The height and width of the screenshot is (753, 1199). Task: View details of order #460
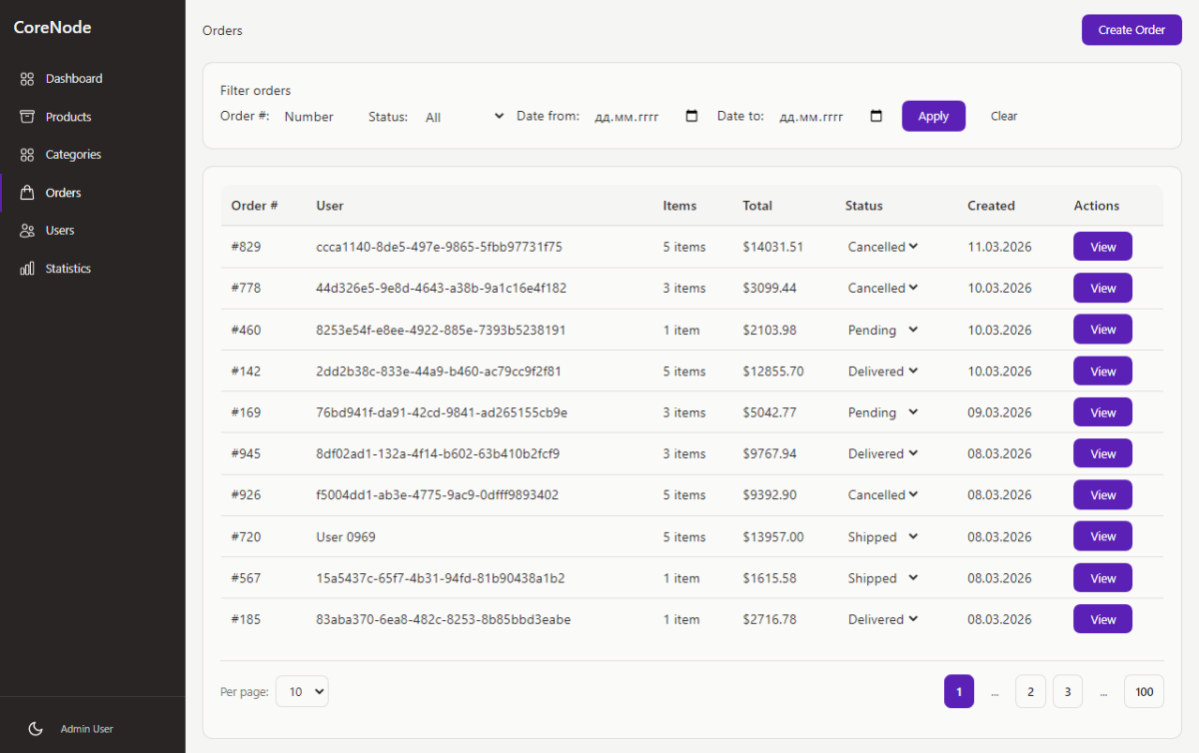pyautogui.click(x=1102, y=330)
